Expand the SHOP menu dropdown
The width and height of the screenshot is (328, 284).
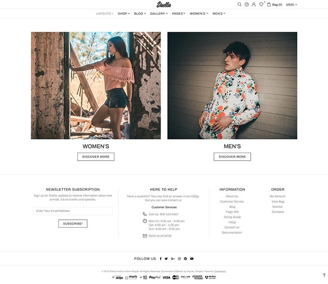(123, 13)
